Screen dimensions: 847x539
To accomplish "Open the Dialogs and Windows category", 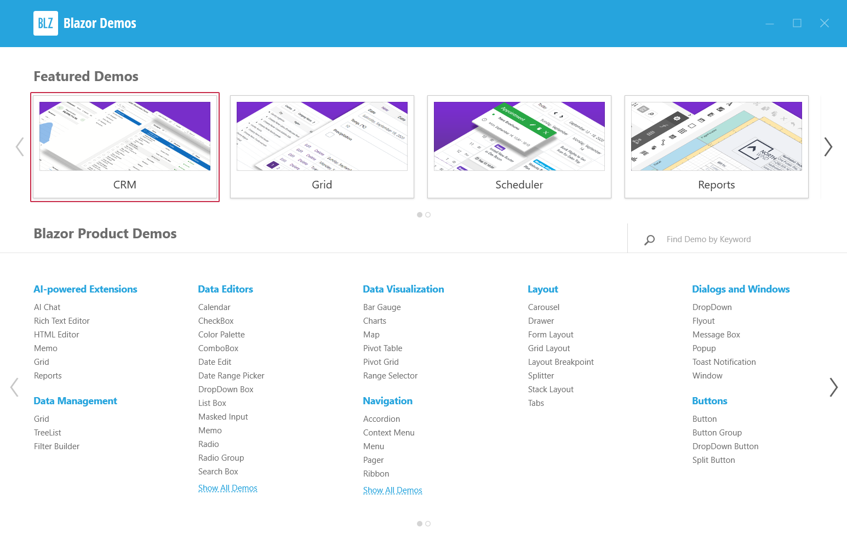I will pos(741,289).
